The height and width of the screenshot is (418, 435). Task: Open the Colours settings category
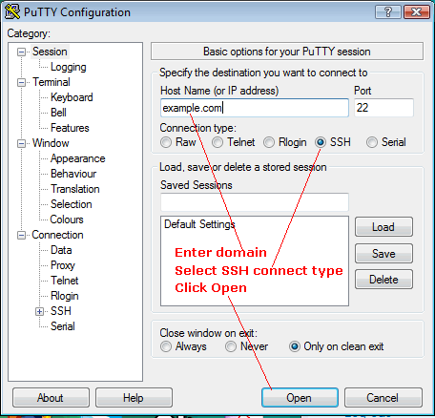[67, 219]
